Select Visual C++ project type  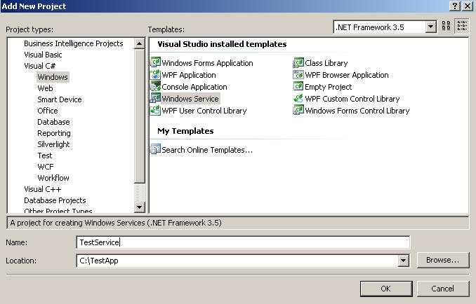43,189
